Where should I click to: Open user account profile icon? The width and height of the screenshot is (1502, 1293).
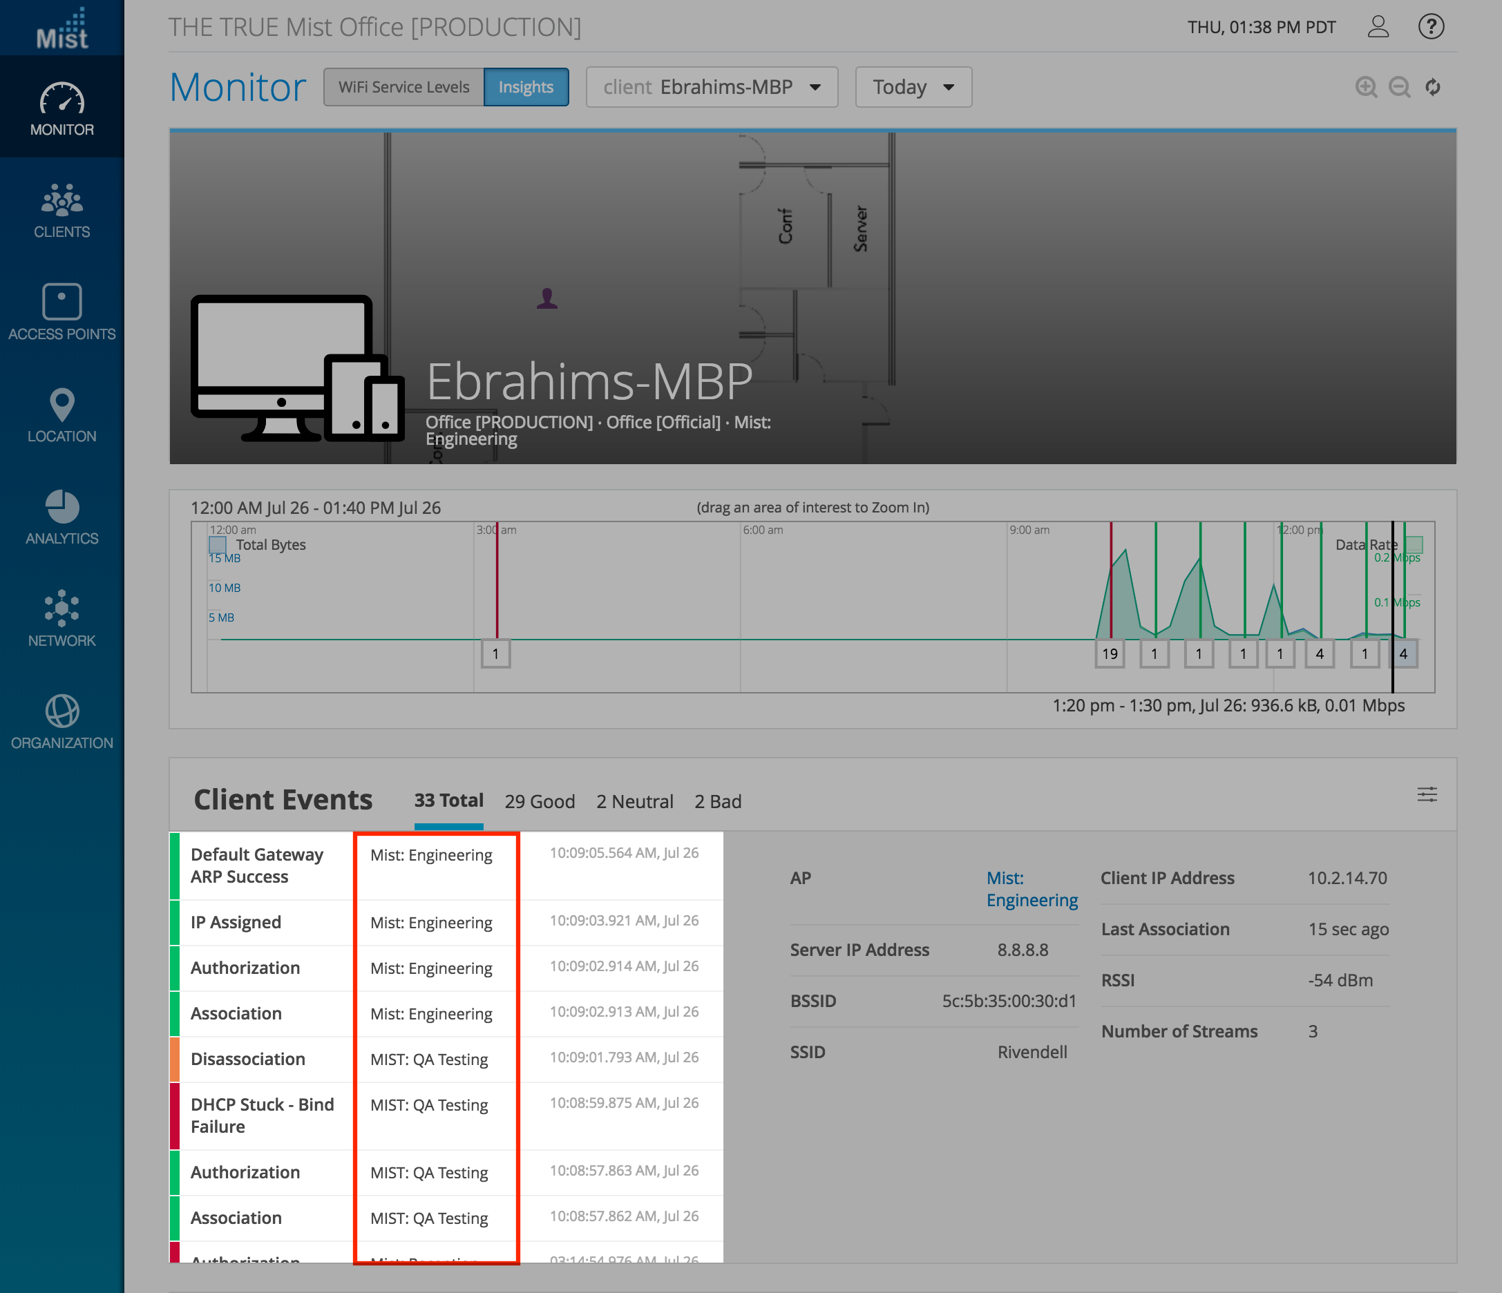[1378, 27]
